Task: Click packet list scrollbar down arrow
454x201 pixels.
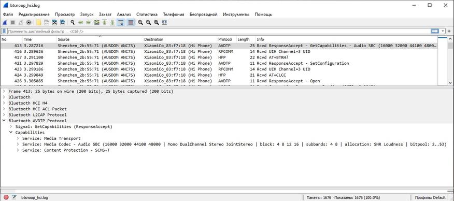Action: (x=450, y=83)
